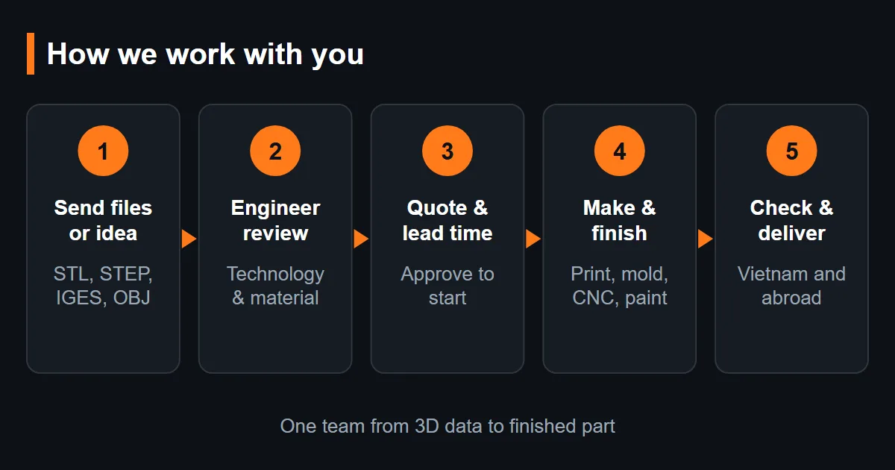Click the orange step 1 circle
The width and height of the screenshot is (895, 470).
[x=103, y=151]
